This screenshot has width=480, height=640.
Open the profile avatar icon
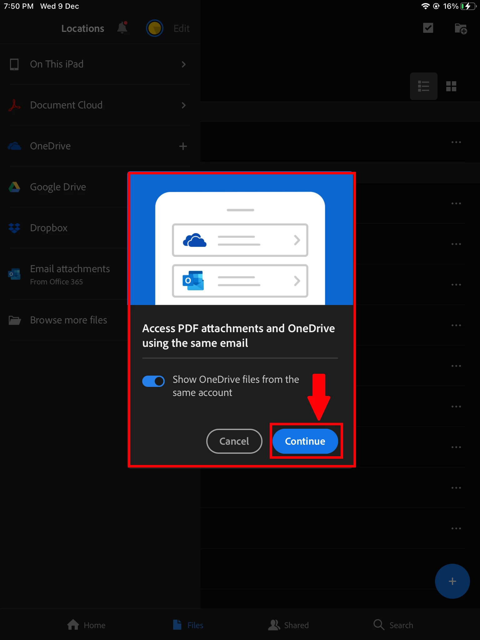(x=154, y=28)
